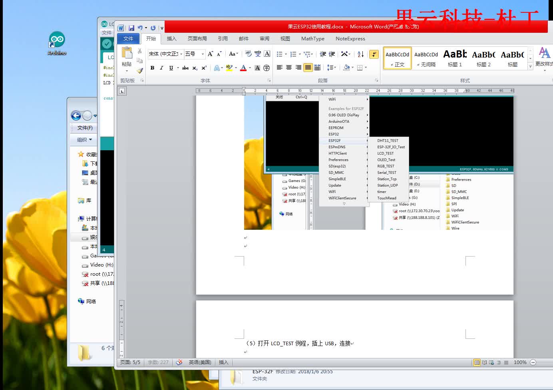This screenshot has width=553, height=390.
Task: Open the Bullets list dropdown arrow
Action: (x=286, y=54)
